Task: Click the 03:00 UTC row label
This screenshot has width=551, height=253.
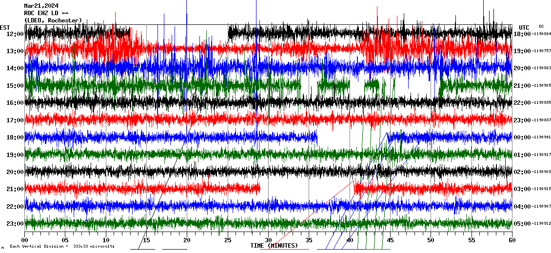Action: 522,189
